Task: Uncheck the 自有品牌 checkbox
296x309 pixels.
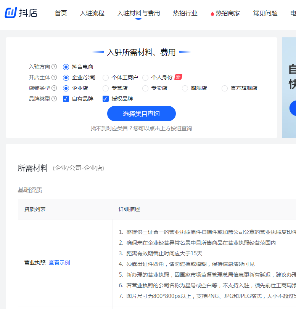Action: point(66,99)
